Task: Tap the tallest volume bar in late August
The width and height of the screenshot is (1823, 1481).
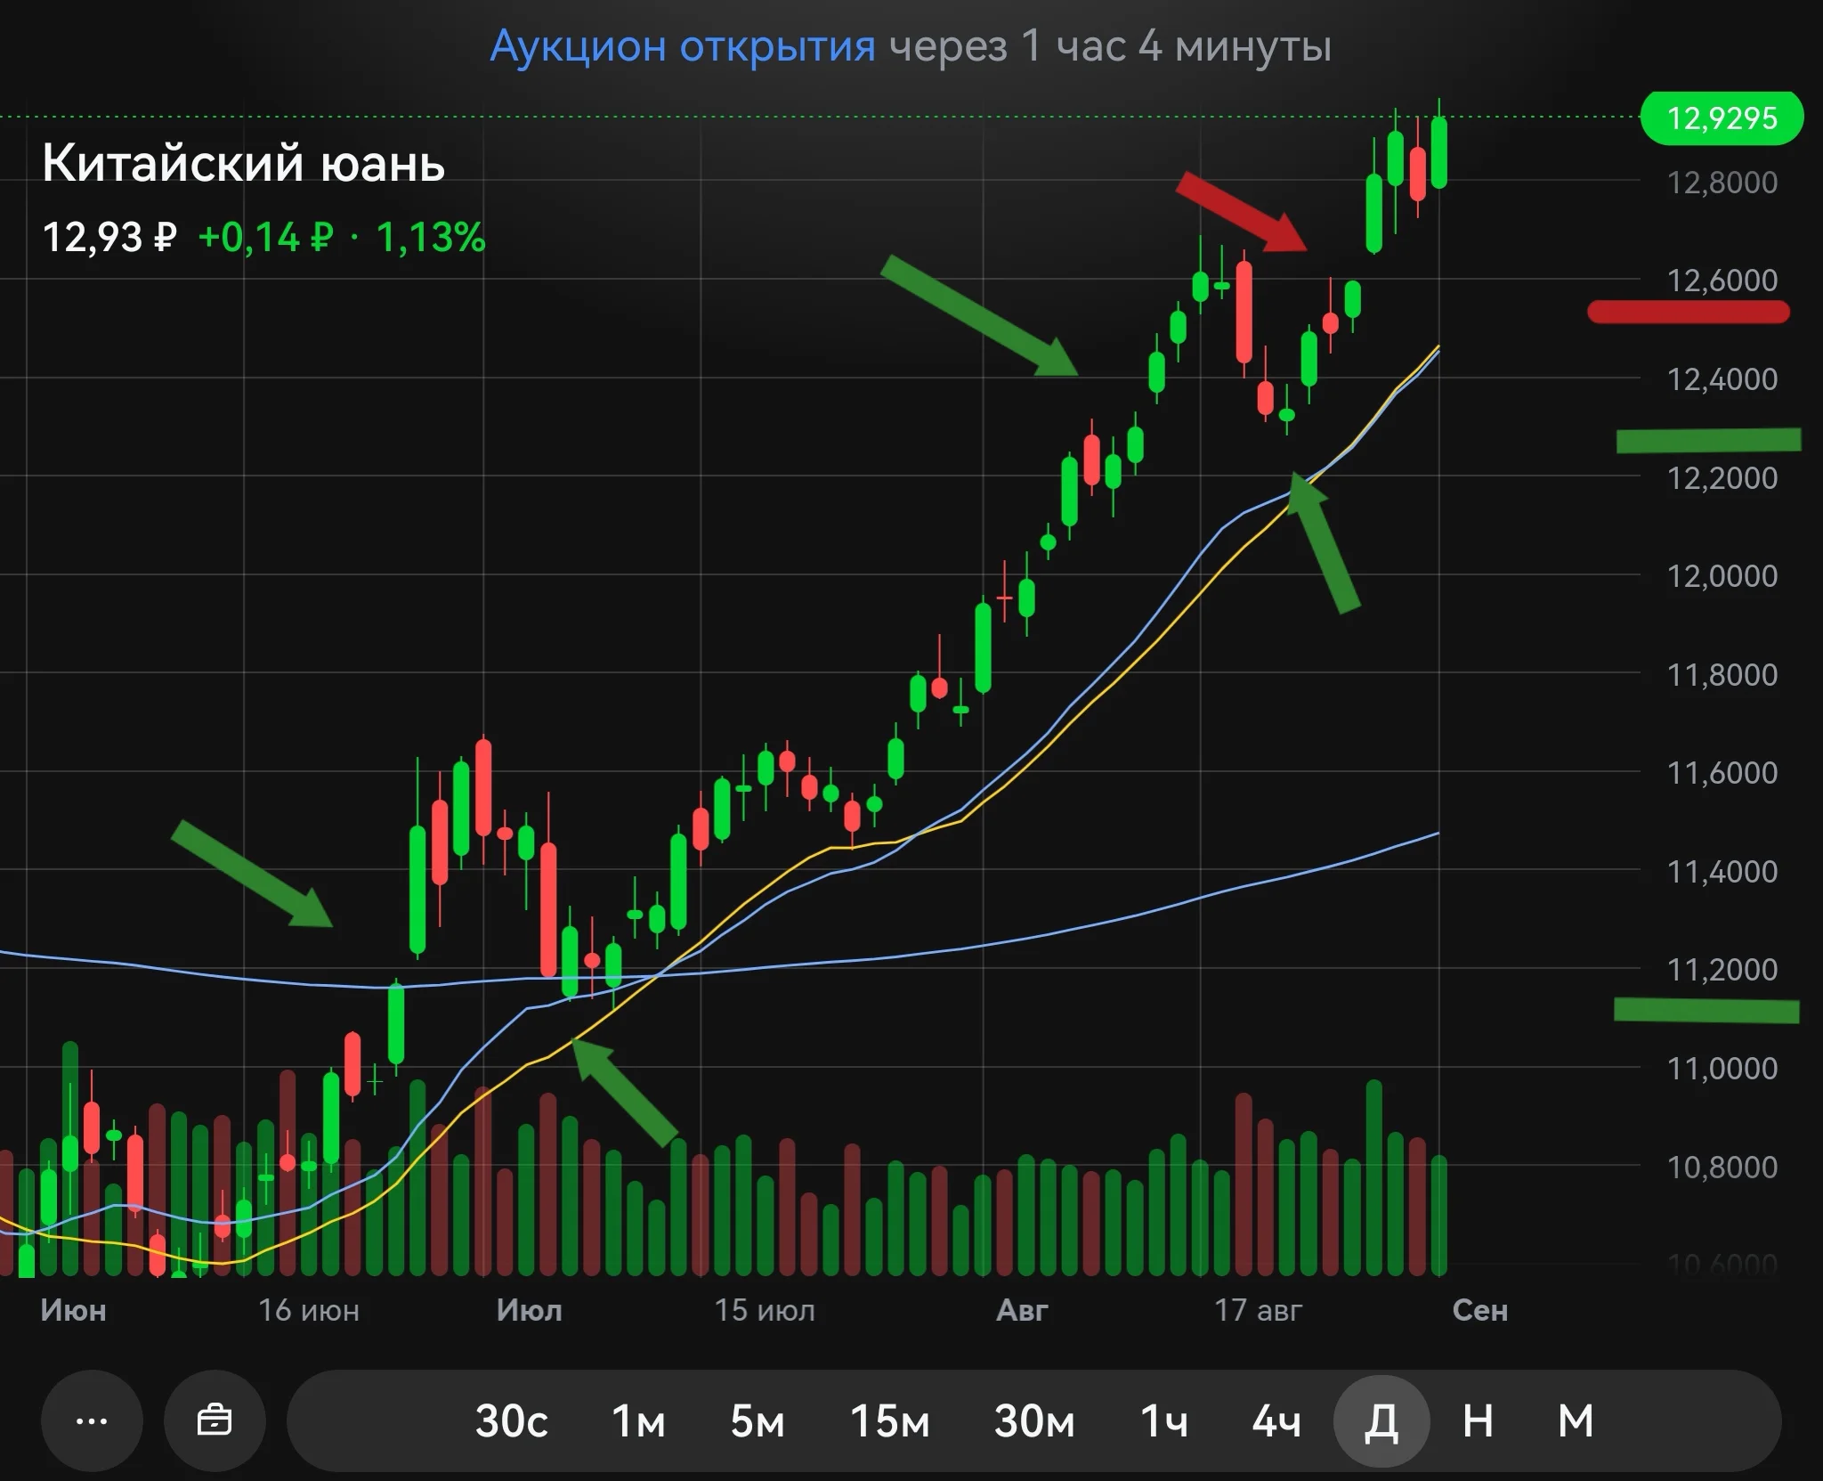Action: 1374,1177
